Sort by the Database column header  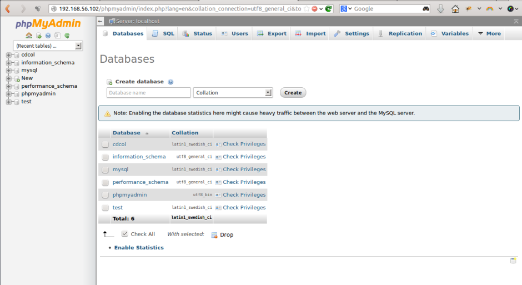pos(127,133)
